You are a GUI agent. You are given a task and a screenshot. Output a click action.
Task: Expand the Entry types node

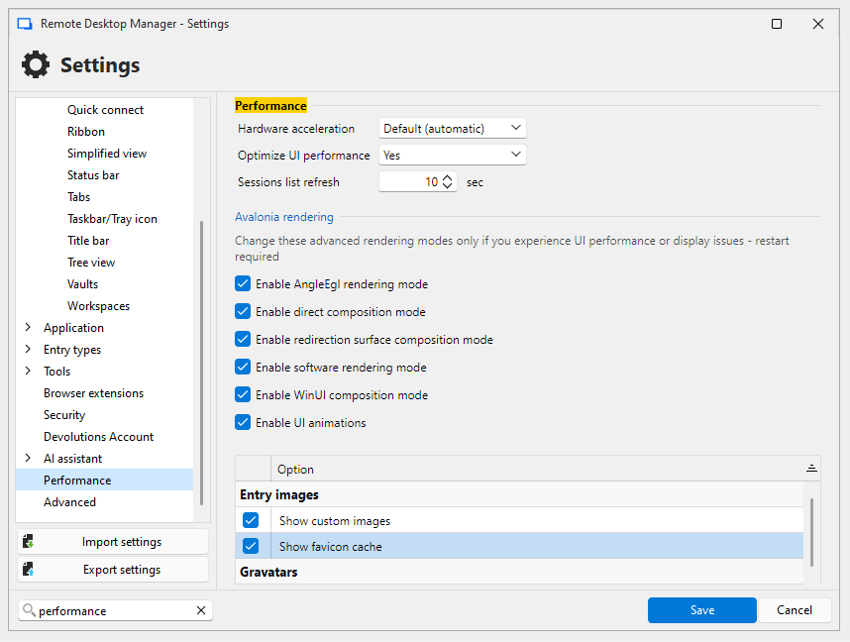[x=28, y=349]
